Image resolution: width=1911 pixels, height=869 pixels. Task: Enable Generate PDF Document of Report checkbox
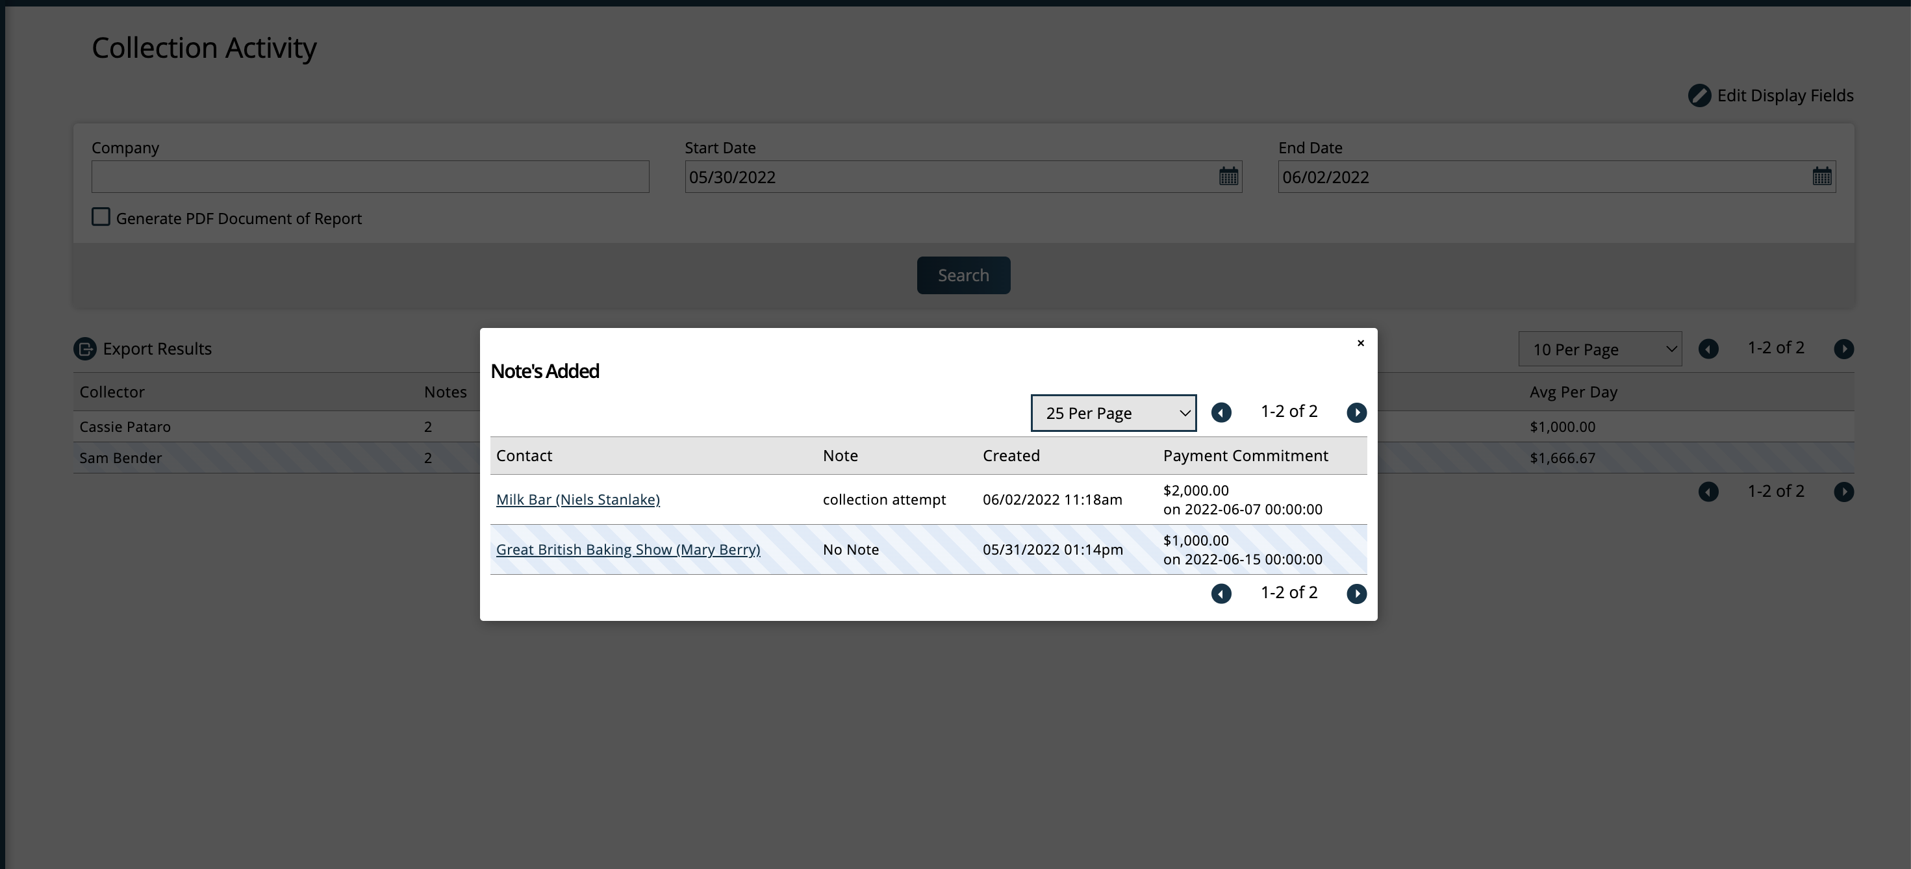(101, 217)
